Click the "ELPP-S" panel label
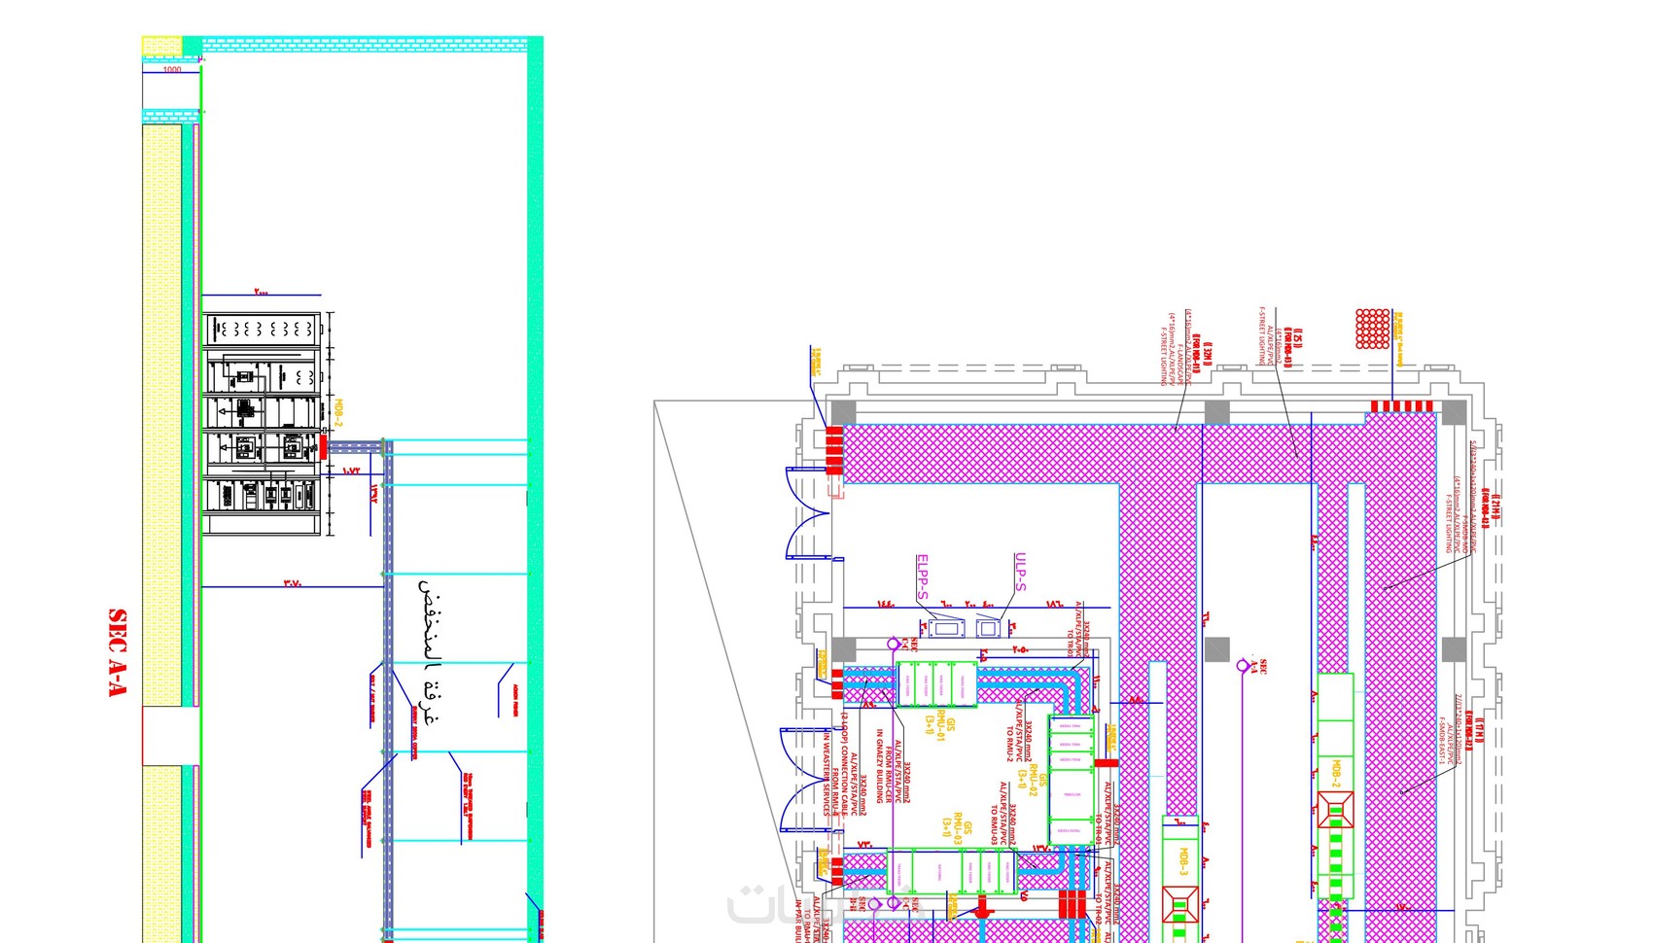 (922, 577)
